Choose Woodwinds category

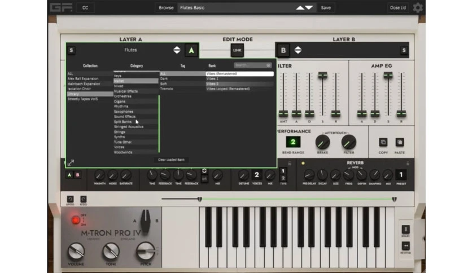pos(136,152)
